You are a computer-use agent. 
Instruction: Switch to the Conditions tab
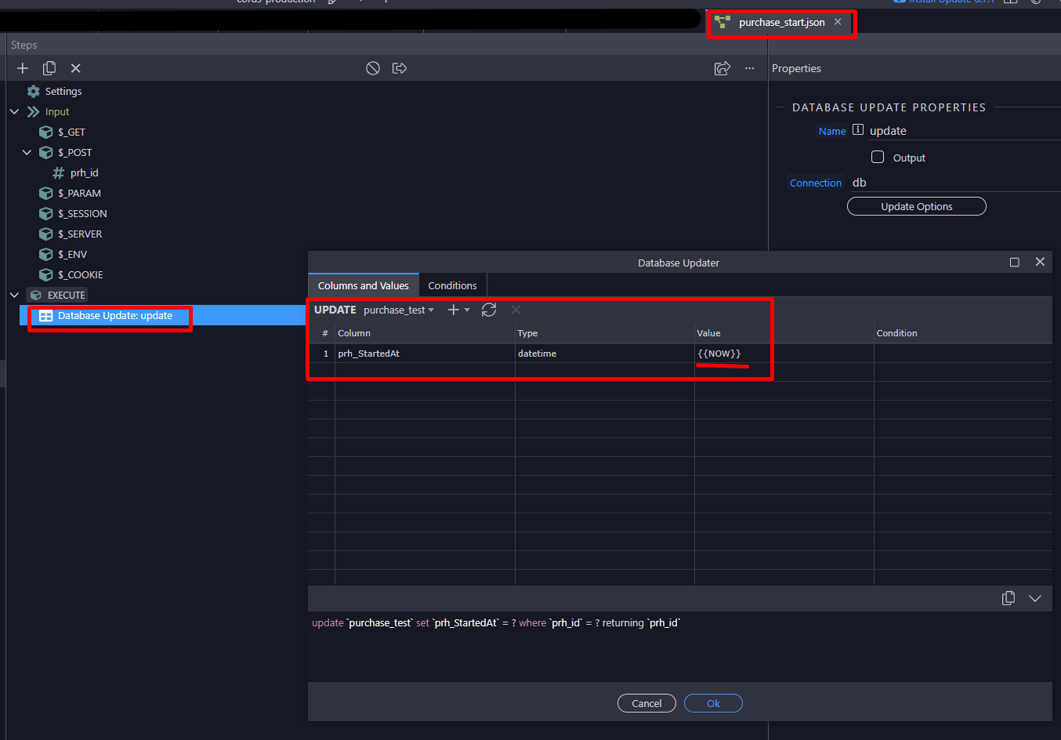tap(452, 285)
